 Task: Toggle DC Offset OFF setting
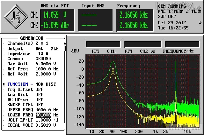tap(39, 99)
